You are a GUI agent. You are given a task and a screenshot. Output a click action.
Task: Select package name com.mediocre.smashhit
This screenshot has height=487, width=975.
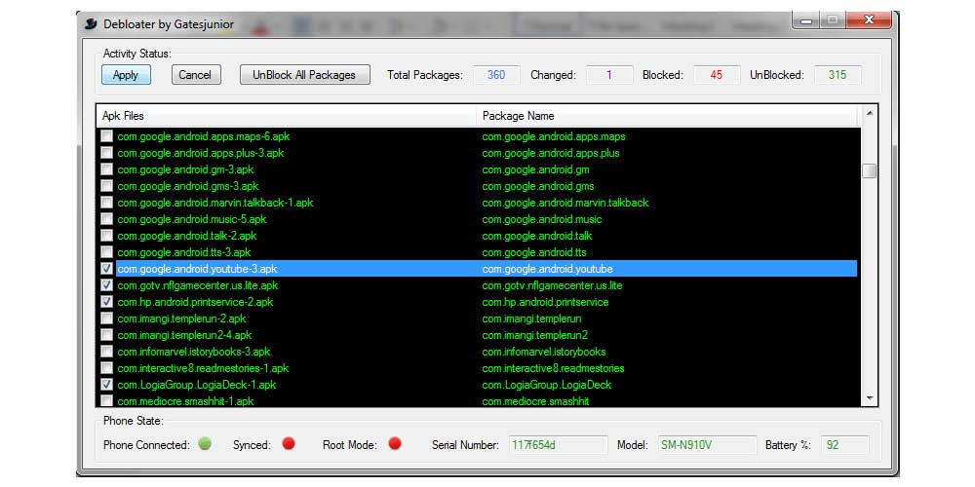coord(535,400)
